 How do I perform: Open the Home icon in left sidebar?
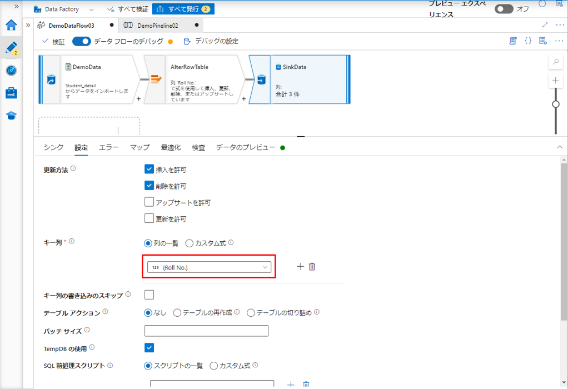[x=11, y=25]
